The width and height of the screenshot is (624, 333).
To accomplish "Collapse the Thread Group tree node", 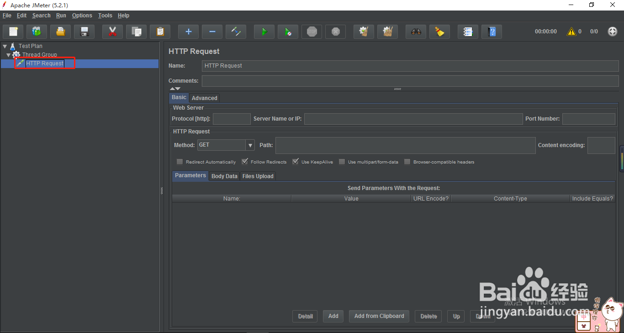I will coord(9,55).
